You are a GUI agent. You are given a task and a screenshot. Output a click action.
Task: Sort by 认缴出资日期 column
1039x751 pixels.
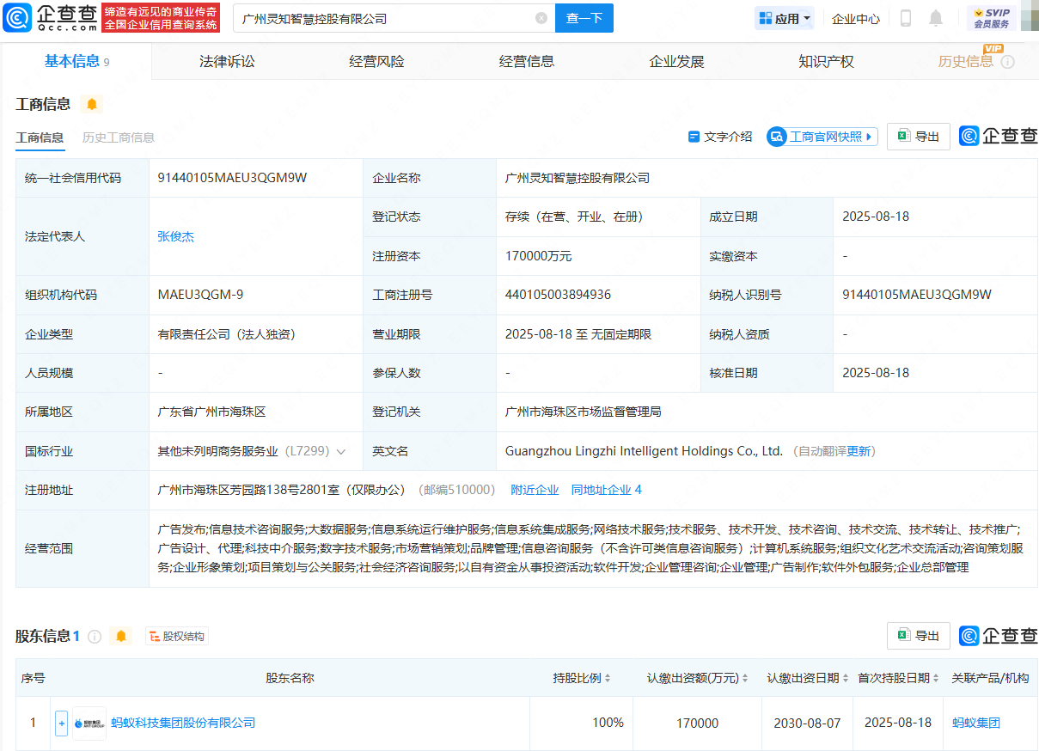pos(808,678)
